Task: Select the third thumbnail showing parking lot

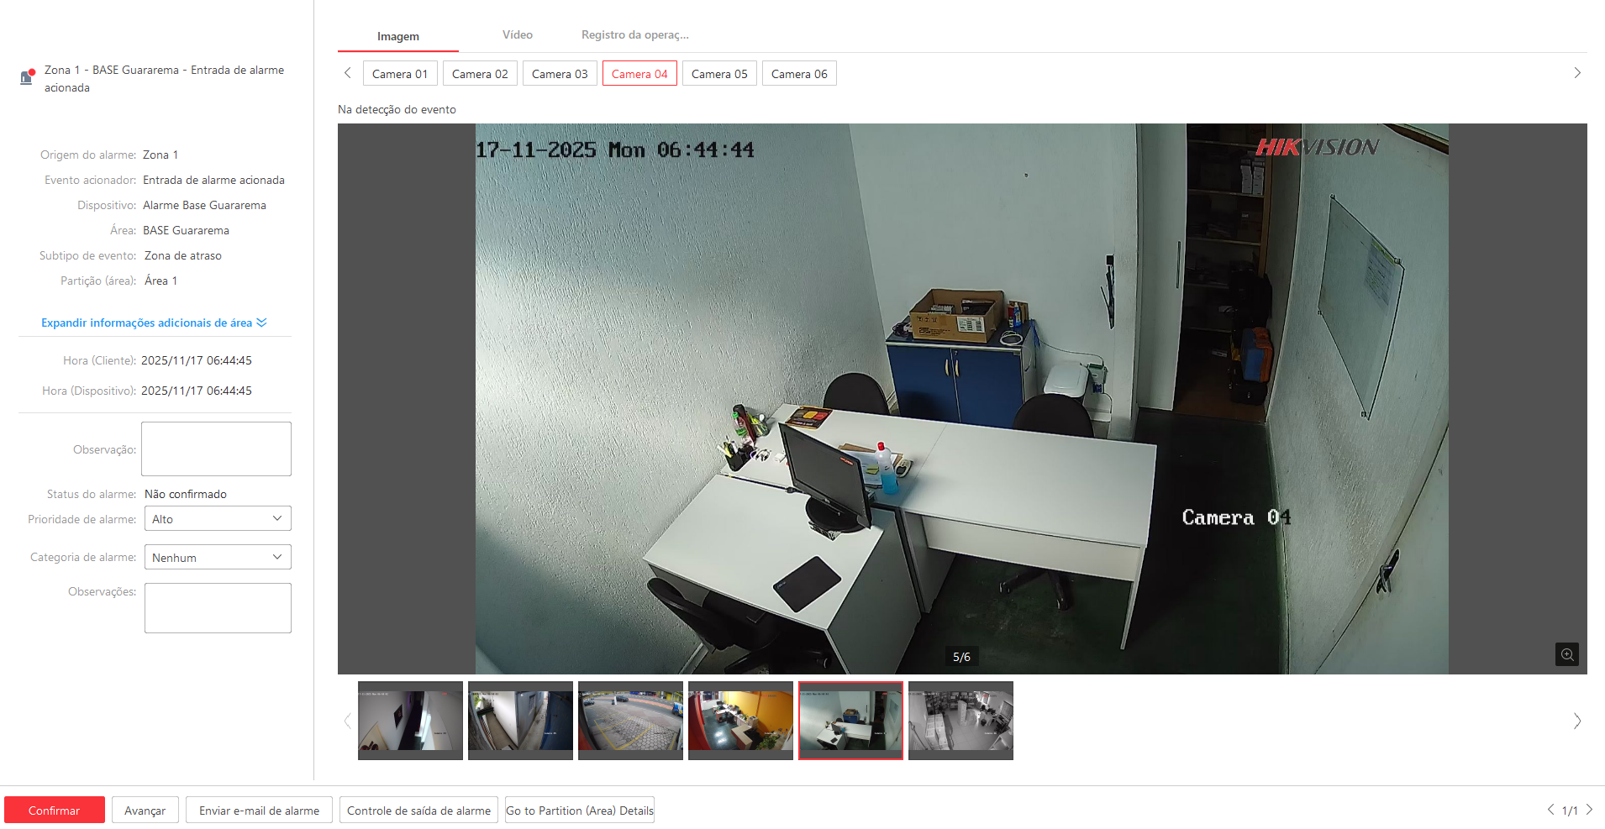Action: [630, 721]
